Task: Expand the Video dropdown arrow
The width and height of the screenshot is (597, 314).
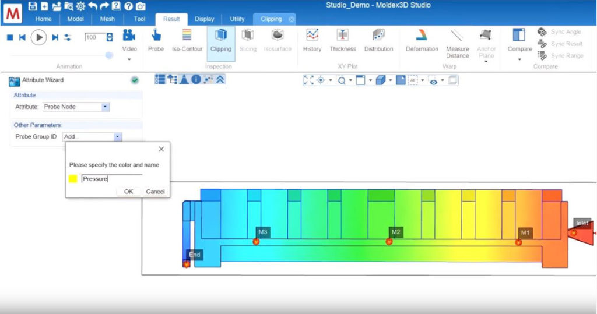Action: (x=129, y=59)
